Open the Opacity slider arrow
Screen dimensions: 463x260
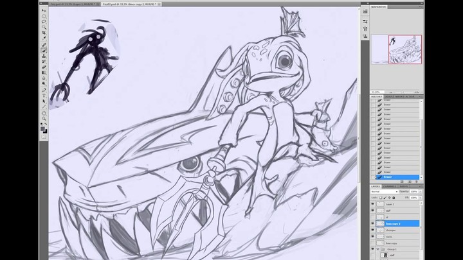(x=420, y=191)
